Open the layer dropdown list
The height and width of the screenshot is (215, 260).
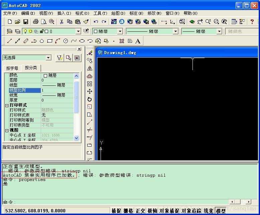click(x=78, y=31)
